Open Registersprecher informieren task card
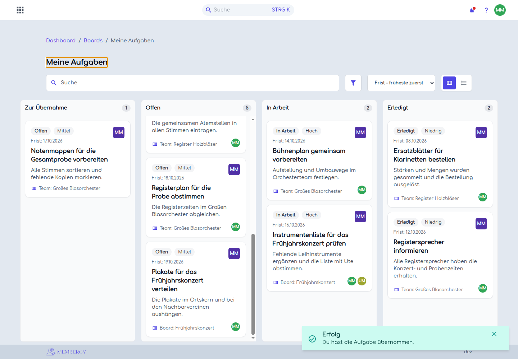The image size is (518, 359). 440,255
